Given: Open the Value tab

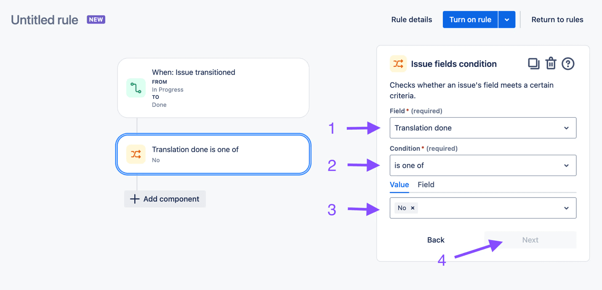Looking at the screenshot, I should pyautogui.click(x=399, y=185).
